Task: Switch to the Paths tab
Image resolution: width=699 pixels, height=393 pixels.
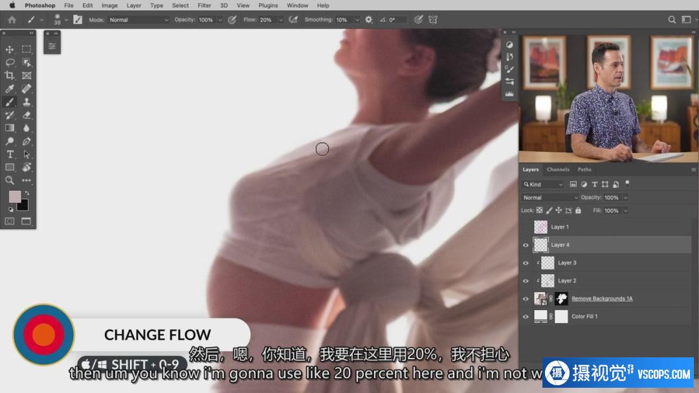Action: (x=584, y=170)
